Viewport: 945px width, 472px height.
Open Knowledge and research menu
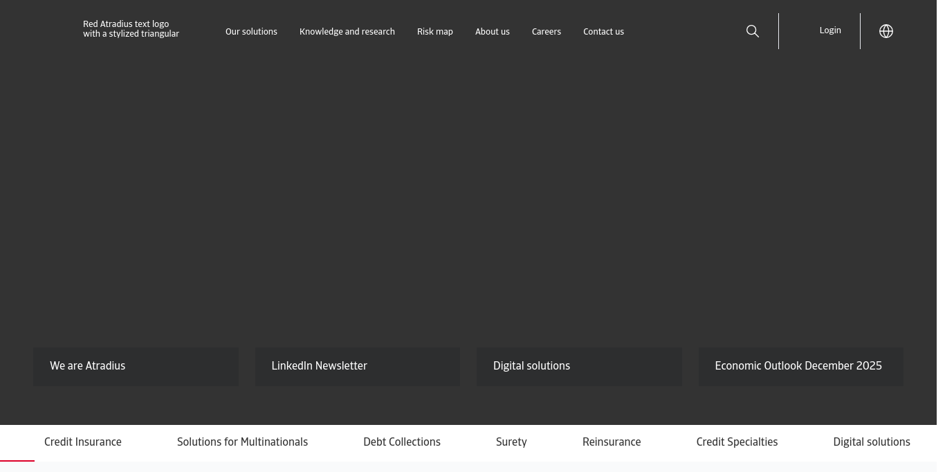coord(347,32)
